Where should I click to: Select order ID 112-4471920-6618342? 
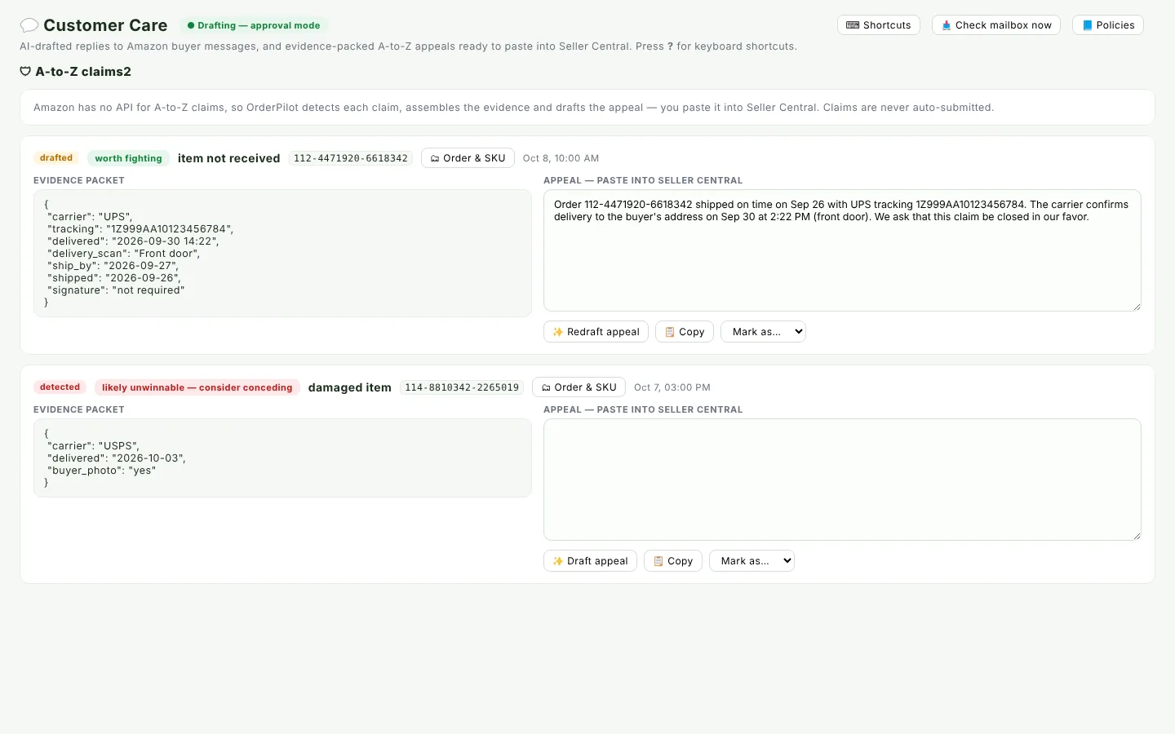point(351,158)
